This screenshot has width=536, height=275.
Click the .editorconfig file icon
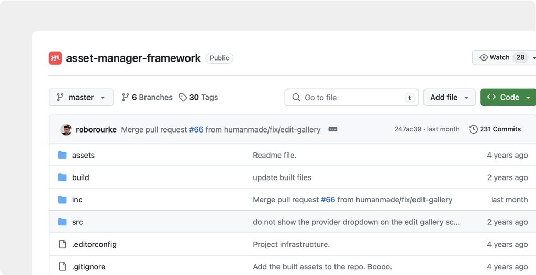point(62,244)
